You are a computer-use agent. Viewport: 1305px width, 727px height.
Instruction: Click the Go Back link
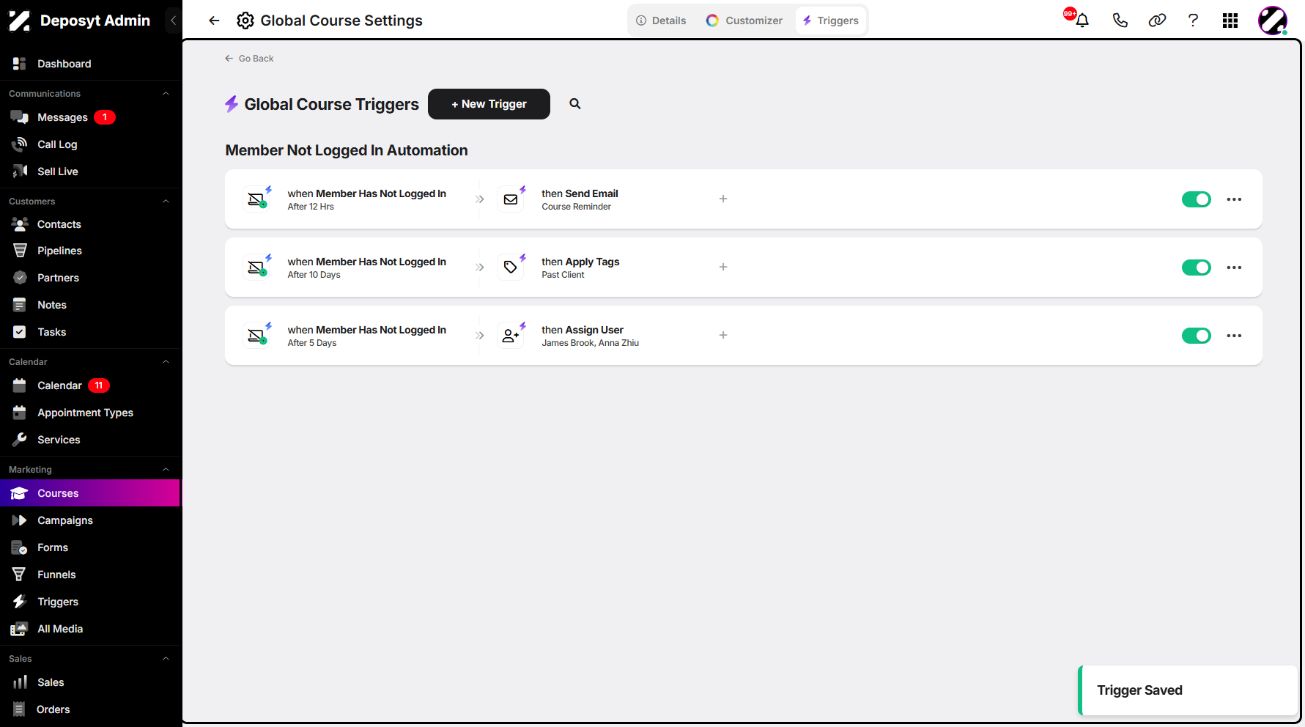(249, 59)
